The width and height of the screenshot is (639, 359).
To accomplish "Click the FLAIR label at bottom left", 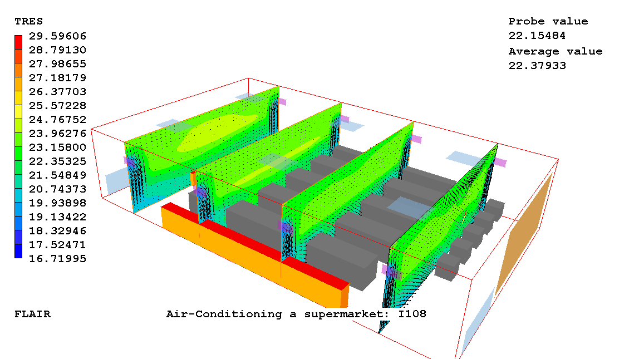I will 32,314.
